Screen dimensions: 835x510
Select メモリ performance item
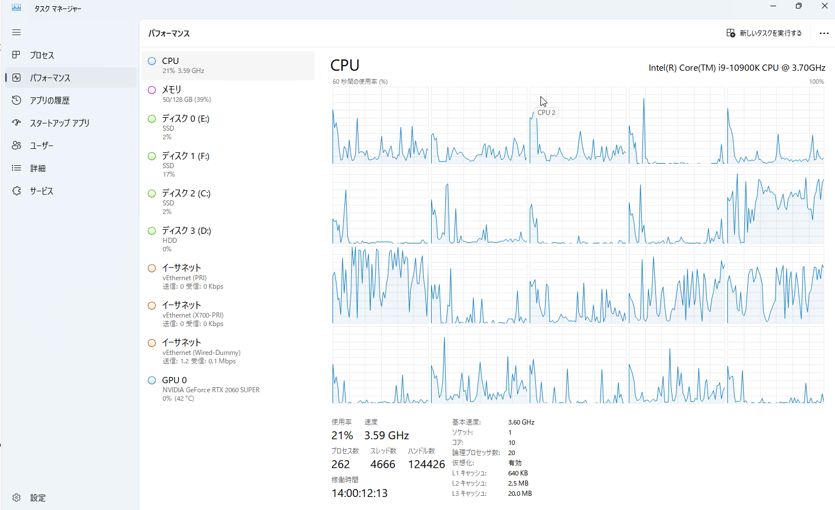click(x=228, y=94)
